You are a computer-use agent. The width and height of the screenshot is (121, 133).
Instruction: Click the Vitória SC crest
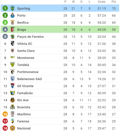(13, 43)
